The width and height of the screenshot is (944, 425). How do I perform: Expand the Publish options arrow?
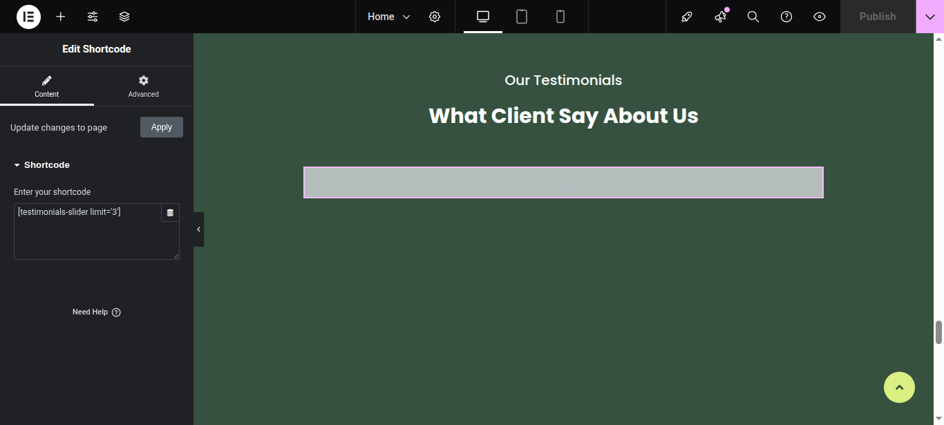929,17
